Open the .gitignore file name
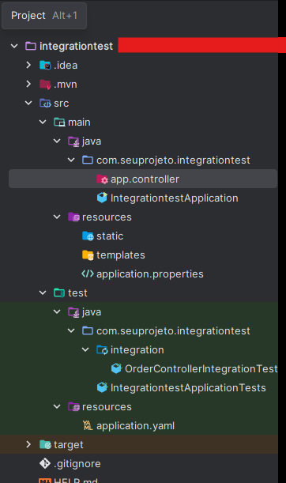The image size is (286, 483). click(x=77, y=464)
